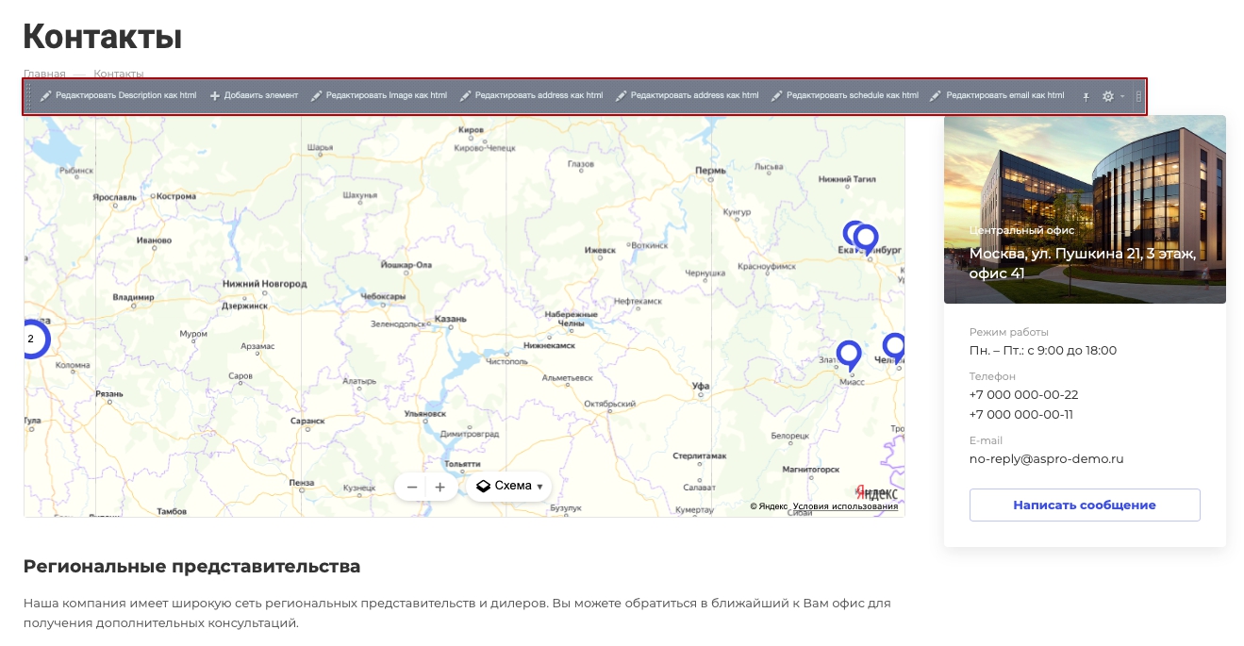Click phone number +7 000 000-00-11
Image resolution: width=1244 pixels, height=646 pixels.
click(1021, 415)
